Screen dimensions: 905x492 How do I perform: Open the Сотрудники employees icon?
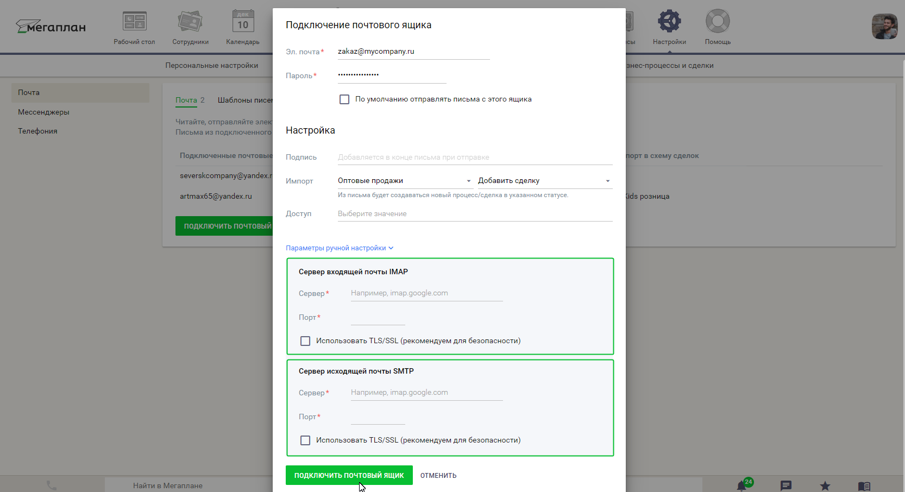(190, 22)
